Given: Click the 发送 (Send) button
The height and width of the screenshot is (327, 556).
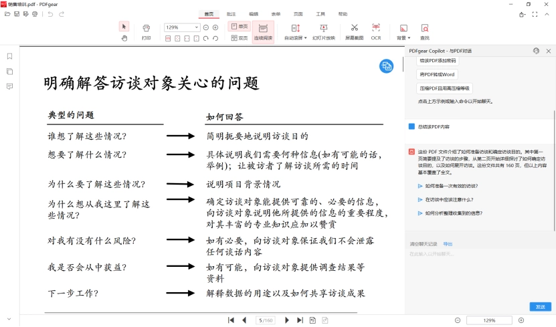Looking at the screenshot, I should pyautogui.click(x=540, y=307).
